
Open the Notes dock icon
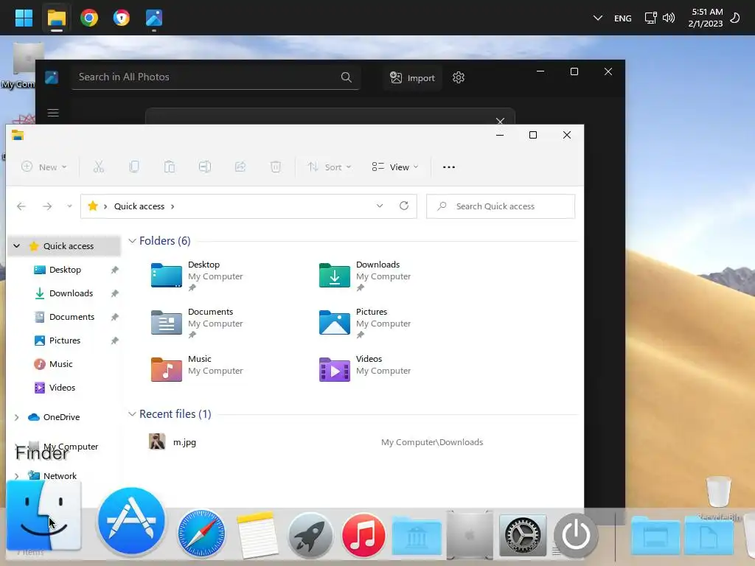[x=257, y=535]
